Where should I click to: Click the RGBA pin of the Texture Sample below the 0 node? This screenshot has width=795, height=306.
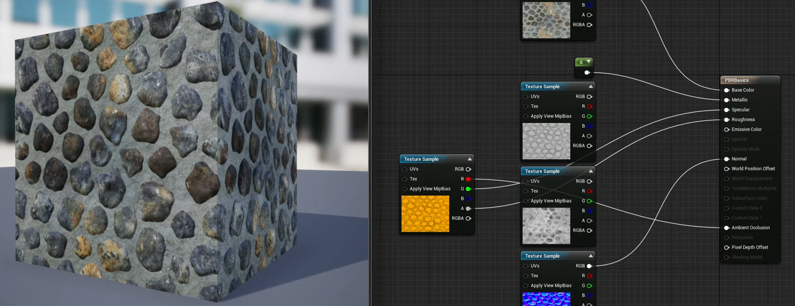point(590,146)
